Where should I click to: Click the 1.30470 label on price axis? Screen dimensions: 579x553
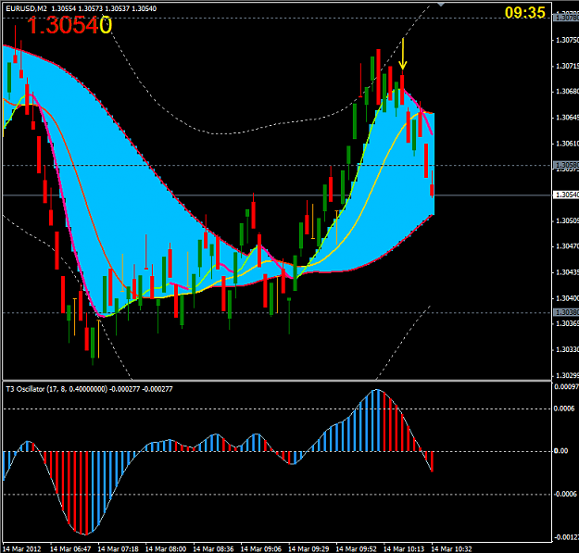567,246
